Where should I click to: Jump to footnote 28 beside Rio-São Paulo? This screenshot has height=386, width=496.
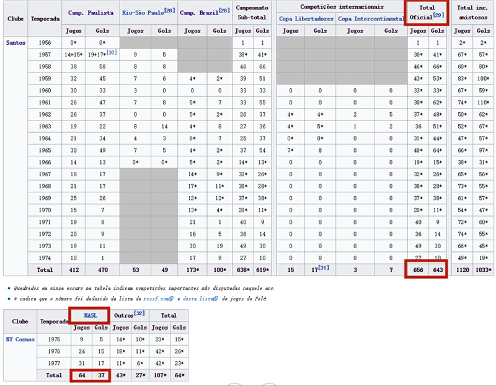[x=169, y=11]
